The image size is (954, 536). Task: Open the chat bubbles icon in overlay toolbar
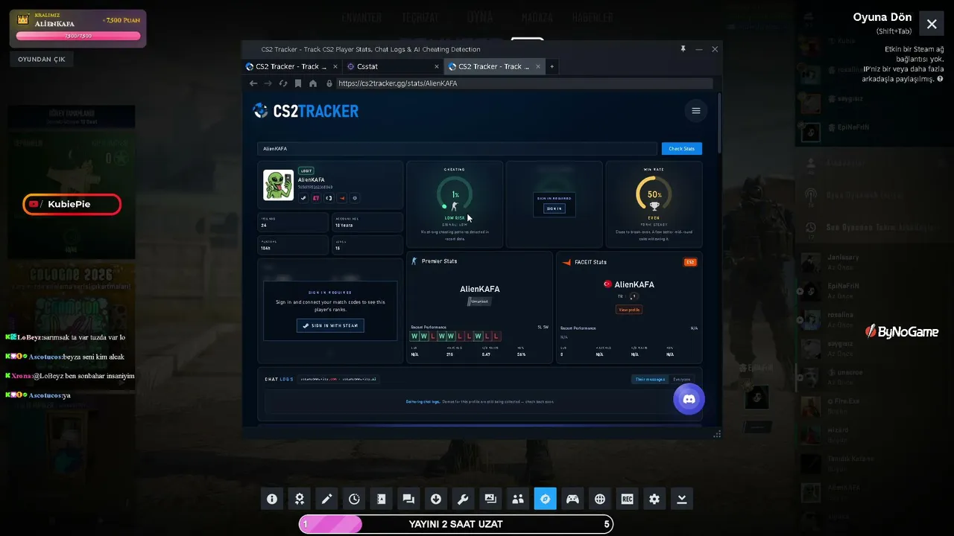(408, 499)
